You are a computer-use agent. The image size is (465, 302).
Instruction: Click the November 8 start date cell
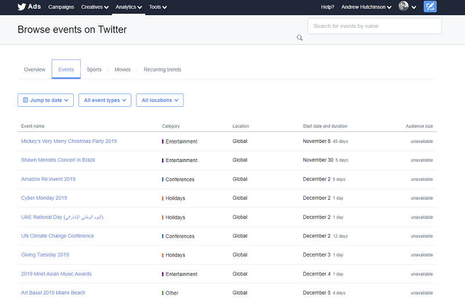click(x=317, y=141)
